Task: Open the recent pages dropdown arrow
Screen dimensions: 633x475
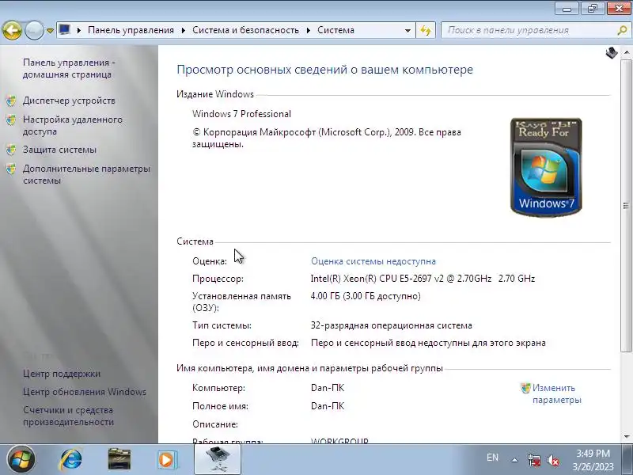Action: 50,31
